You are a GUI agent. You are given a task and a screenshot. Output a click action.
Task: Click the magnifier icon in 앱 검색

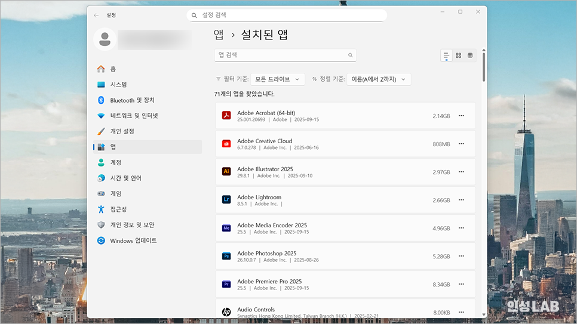350,55
